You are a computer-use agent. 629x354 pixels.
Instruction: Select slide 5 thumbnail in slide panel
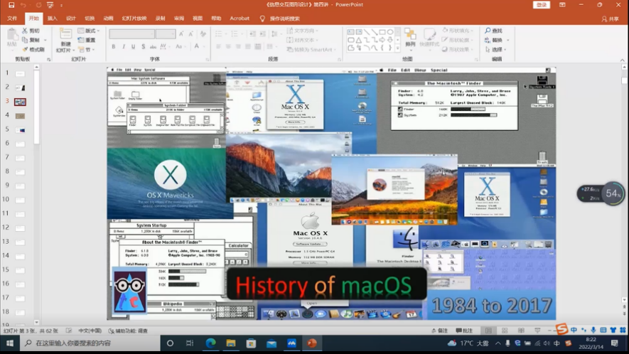click(20, 130)
